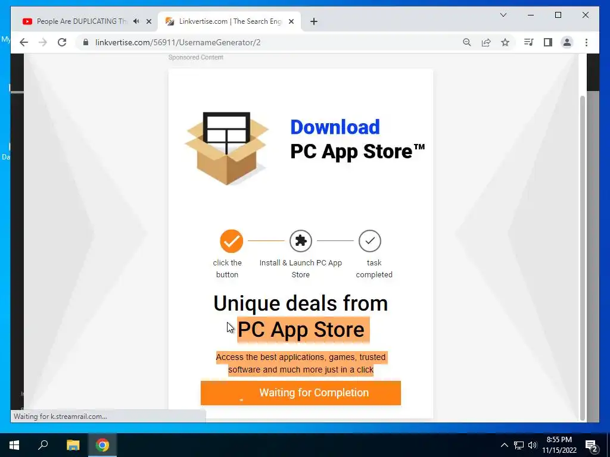Image resolution: width=610 pixels, height=457 pixels.
Task: Share this page using the share icon
Action: pyautogui.click(x=486, y=42)
